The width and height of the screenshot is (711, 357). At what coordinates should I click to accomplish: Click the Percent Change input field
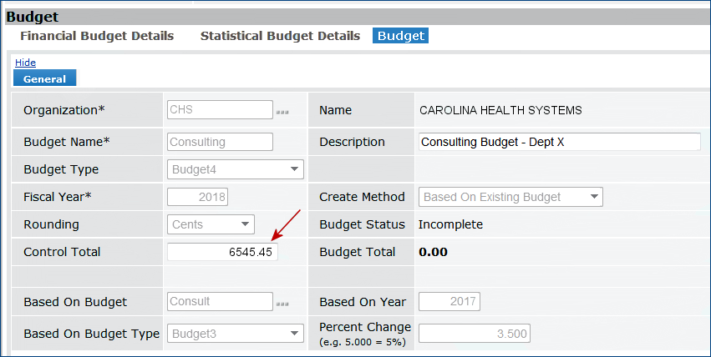[x=474, y=334]
